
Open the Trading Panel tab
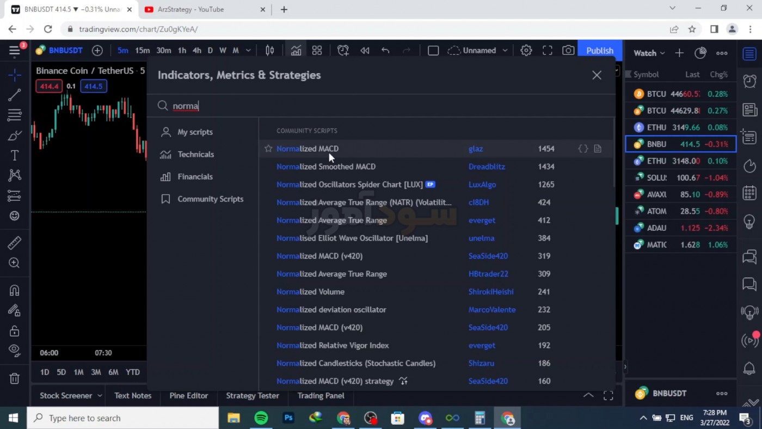click(321, 396)
